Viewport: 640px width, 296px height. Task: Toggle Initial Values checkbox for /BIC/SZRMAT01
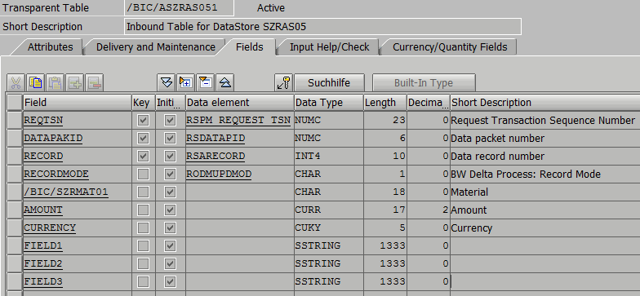[170, 192]
